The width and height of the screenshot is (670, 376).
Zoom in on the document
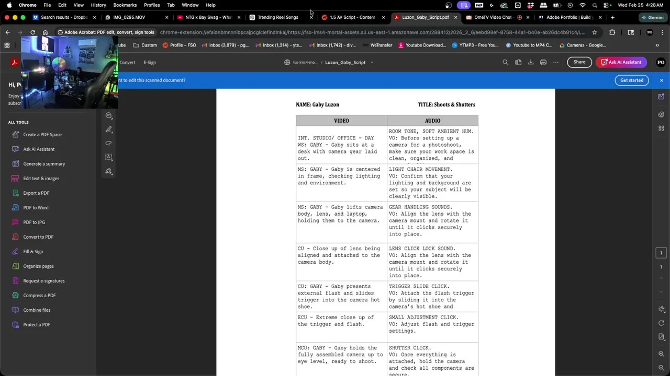pos(662,354)
